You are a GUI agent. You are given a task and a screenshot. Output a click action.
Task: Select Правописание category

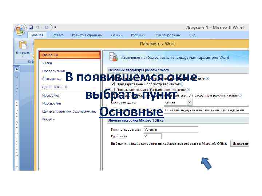[70, 71]
